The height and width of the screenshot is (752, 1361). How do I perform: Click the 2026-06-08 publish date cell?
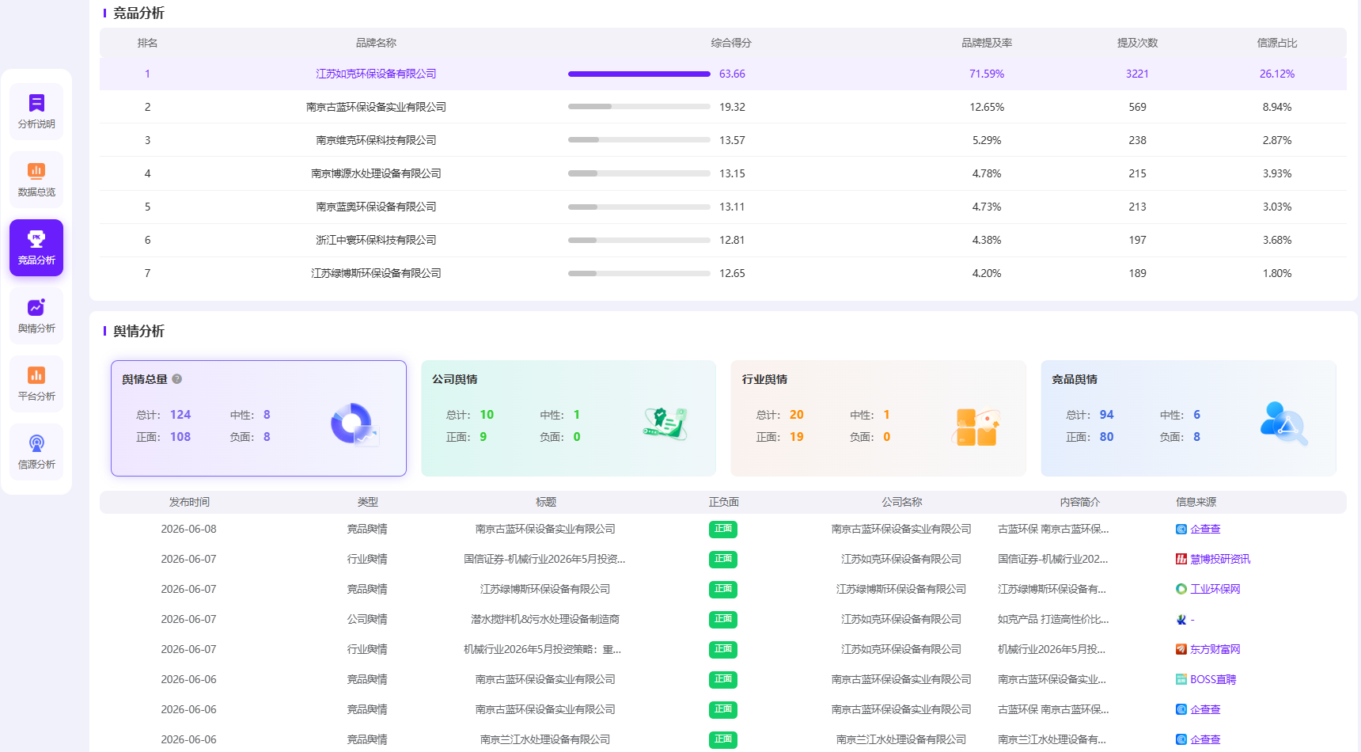pyautogui.click(x=188, y=530)
